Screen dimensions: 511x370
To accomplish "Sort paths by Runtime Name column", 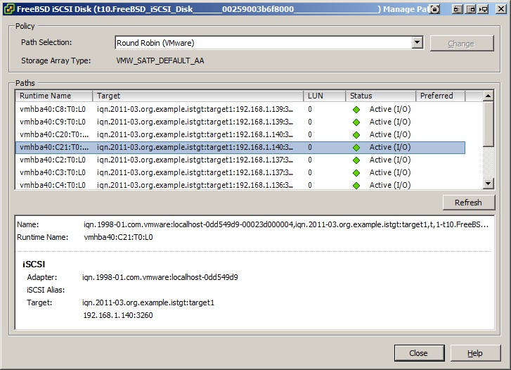I will point(54,96).
